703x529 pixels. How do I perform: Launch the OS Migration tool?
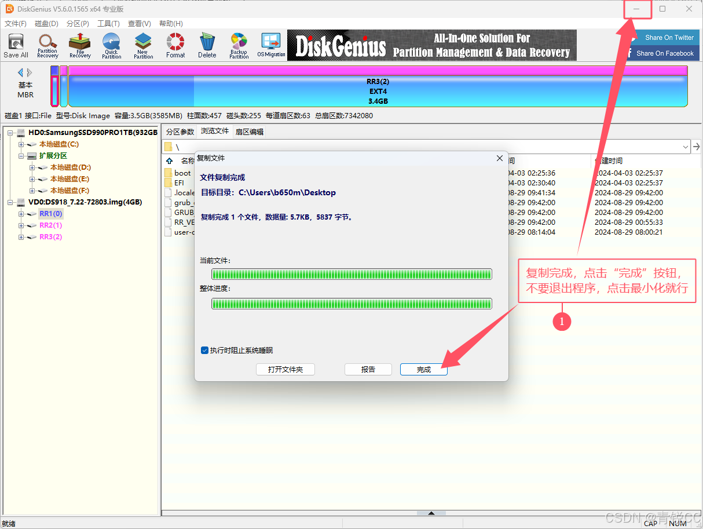[271, 46]
